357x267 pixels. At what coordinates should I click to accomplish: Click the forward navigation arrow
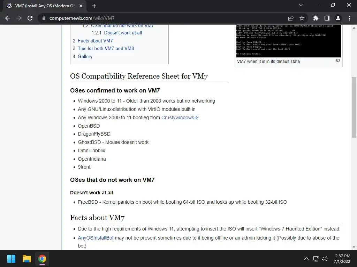(x=19, y=18)
